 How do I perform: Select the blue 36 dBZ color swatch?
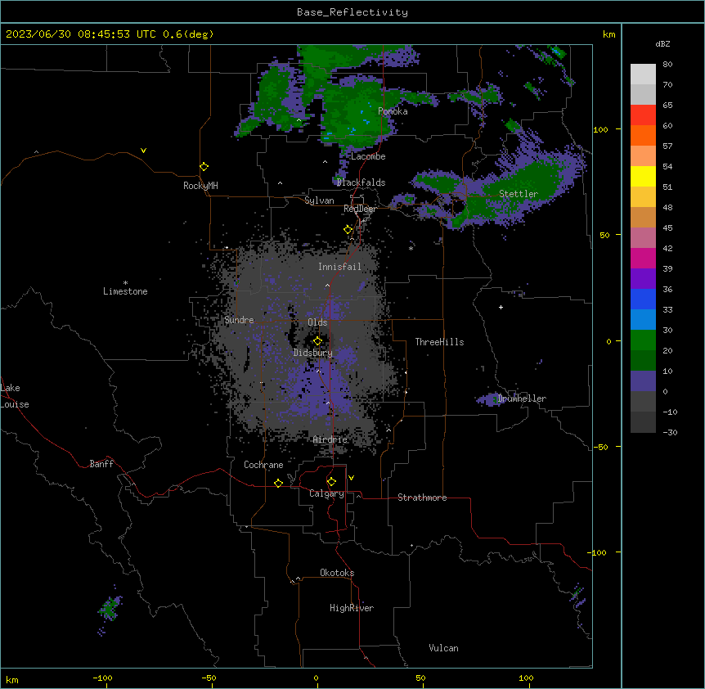coord(643,299)
